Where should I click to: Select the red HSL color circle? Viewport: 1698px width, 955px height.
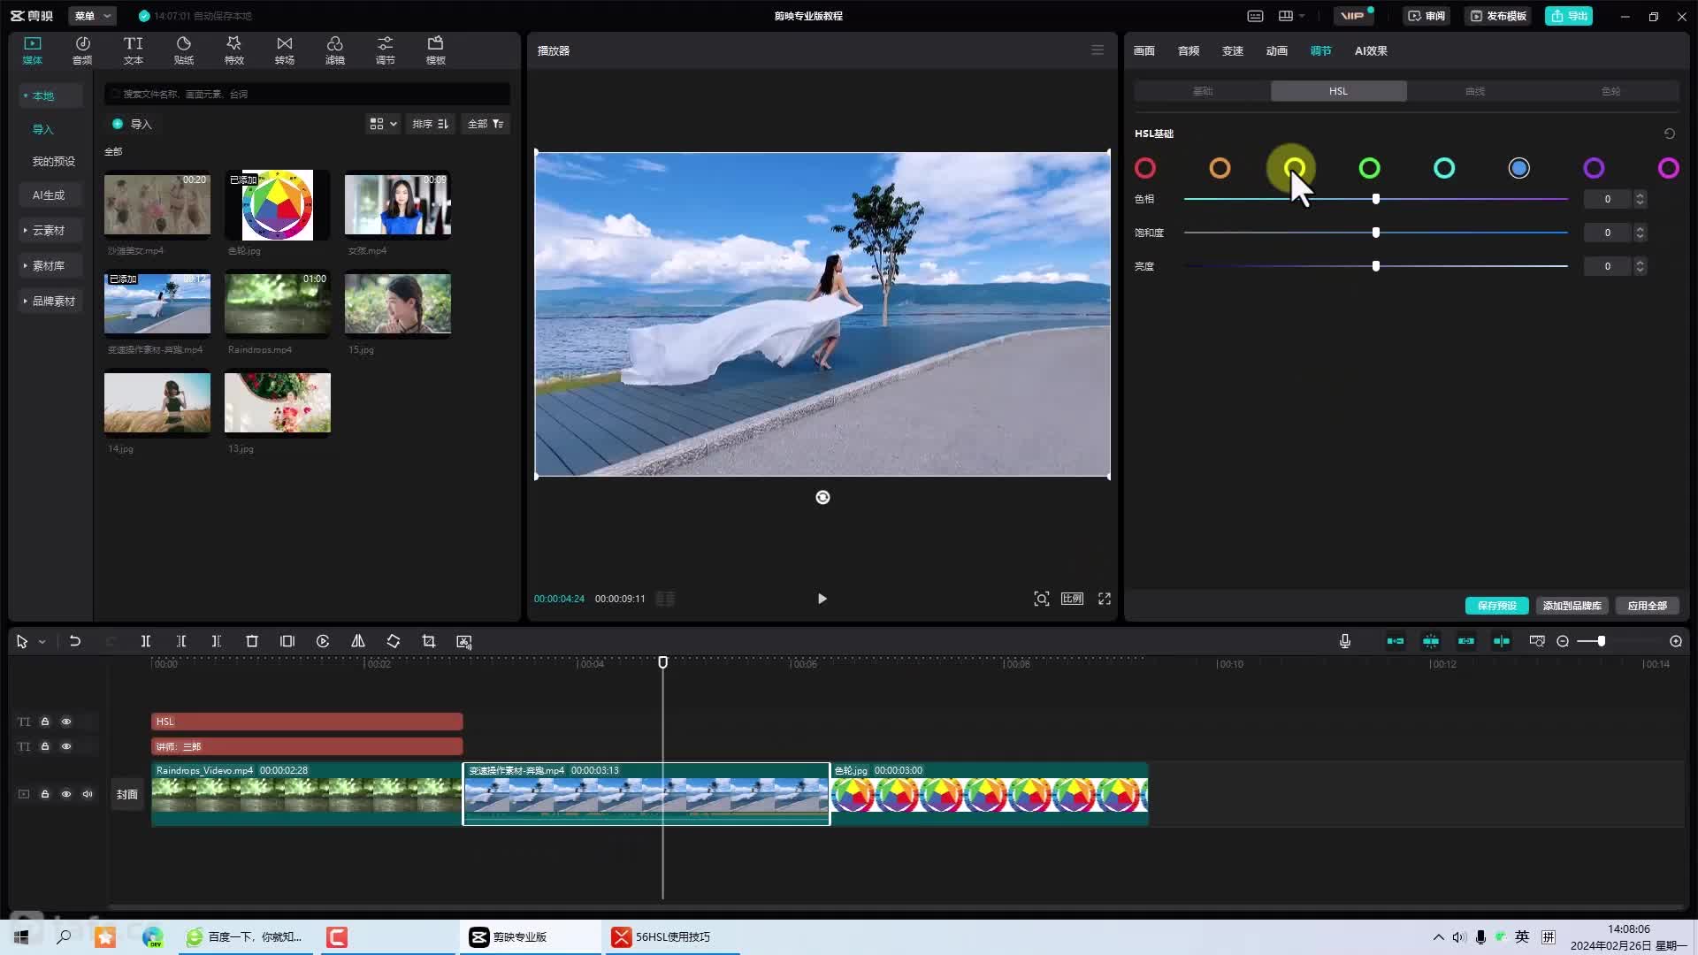[1145, 168]
